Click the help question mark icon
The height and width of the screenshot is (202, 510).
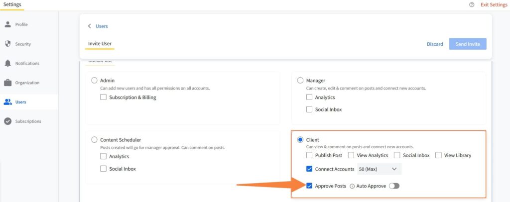pos(471,4)
